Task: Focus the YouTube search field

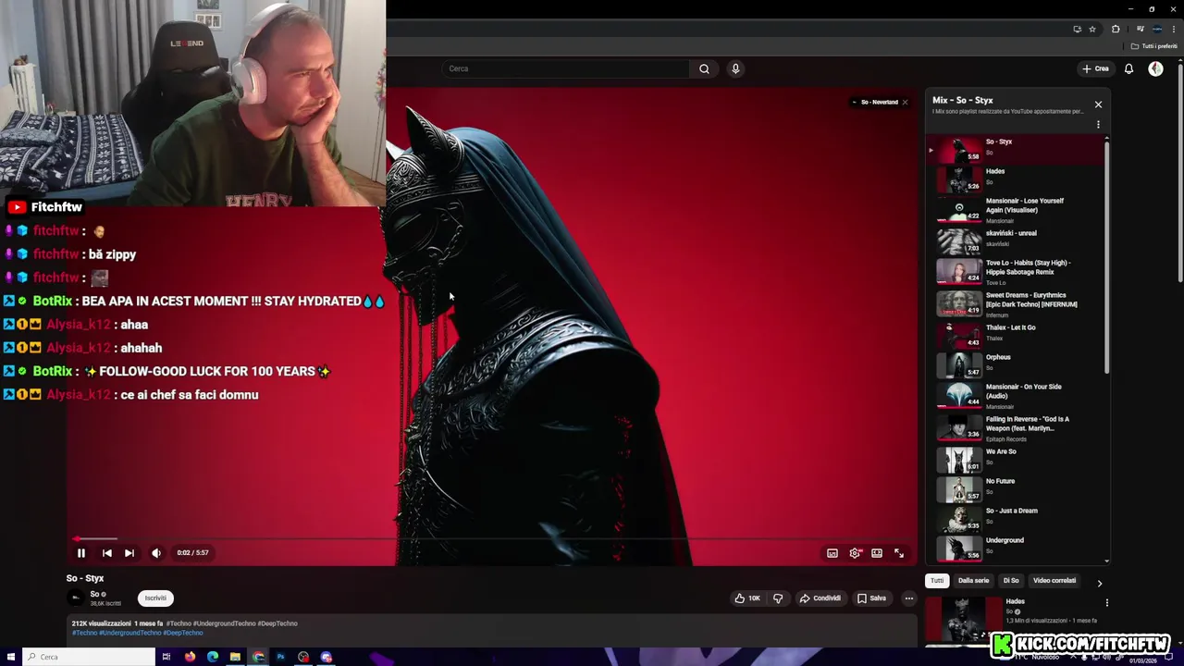Action: (x=566, y=68)
